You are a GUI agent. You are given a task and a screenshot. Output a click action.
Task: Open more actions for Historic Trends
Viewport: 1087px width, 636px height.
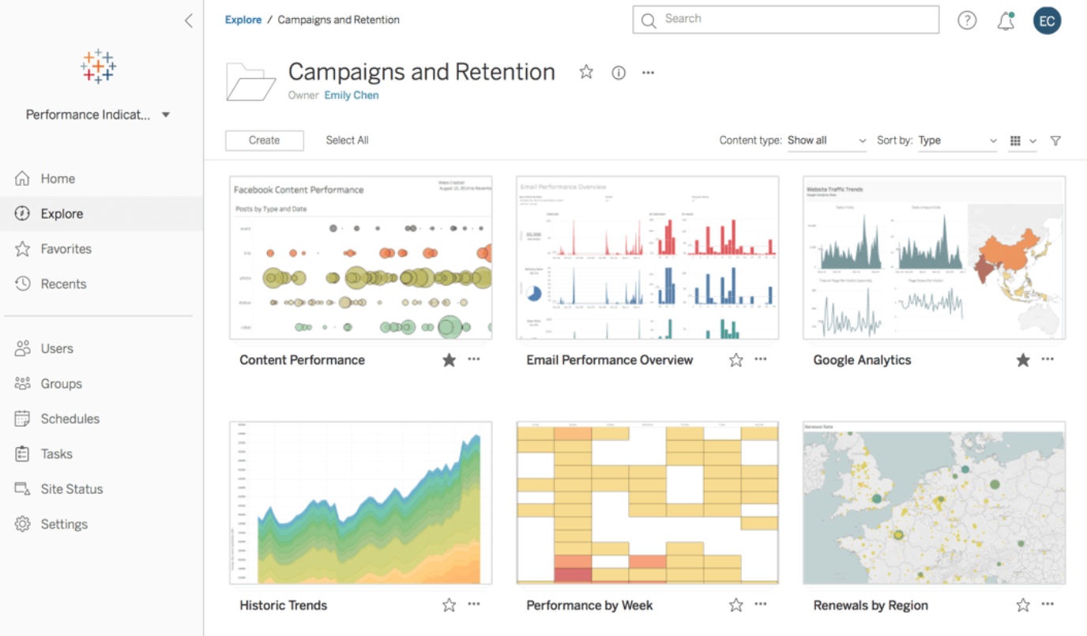pos(474,604)
